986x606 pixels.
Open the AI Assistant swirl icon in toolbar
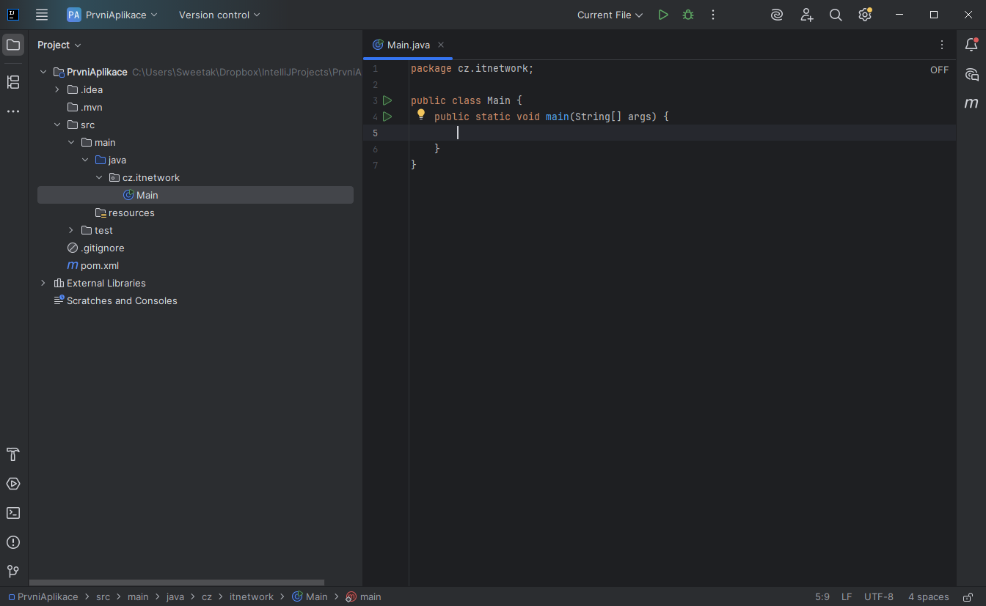tap(777, 15)
